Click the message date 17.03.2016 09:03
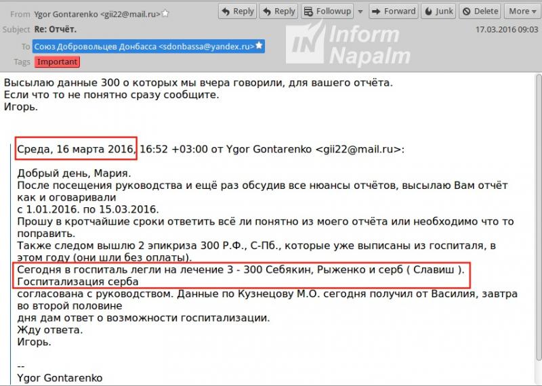This screenshot has height=386, width=542. click(505, 30)
